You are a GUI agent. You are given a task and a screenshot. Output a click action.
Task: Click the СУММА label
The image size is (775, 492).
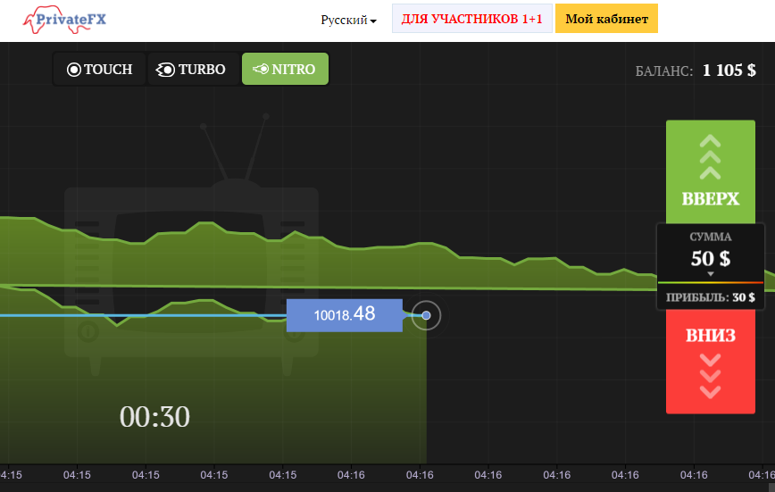[x=710, y=237]
